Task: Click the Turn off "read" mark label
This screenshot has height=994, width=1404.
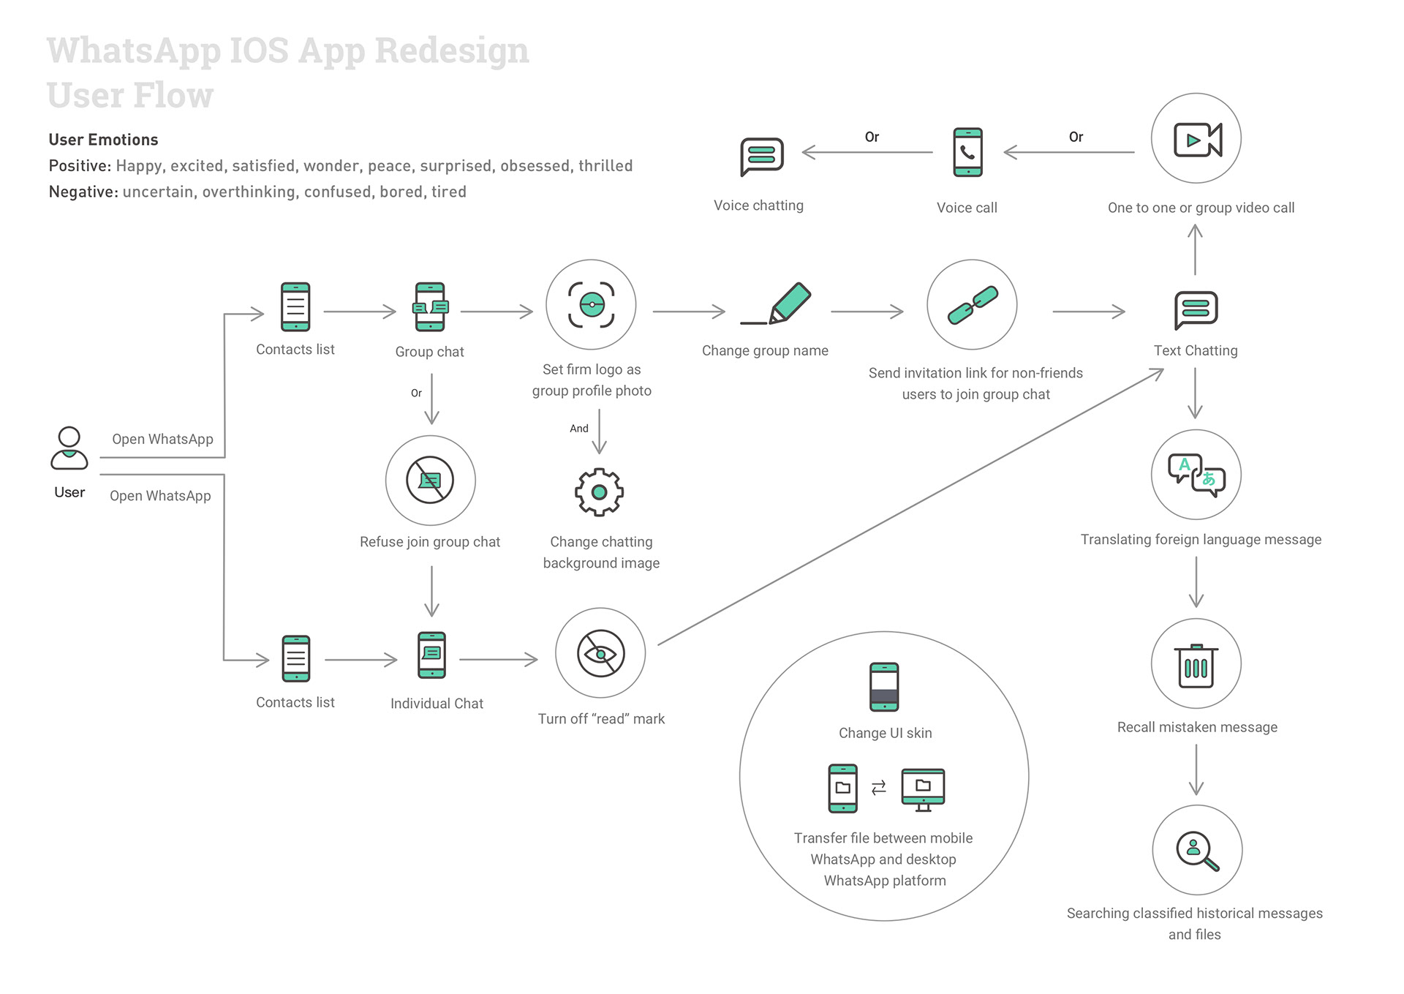Action: tap(601, 719)
